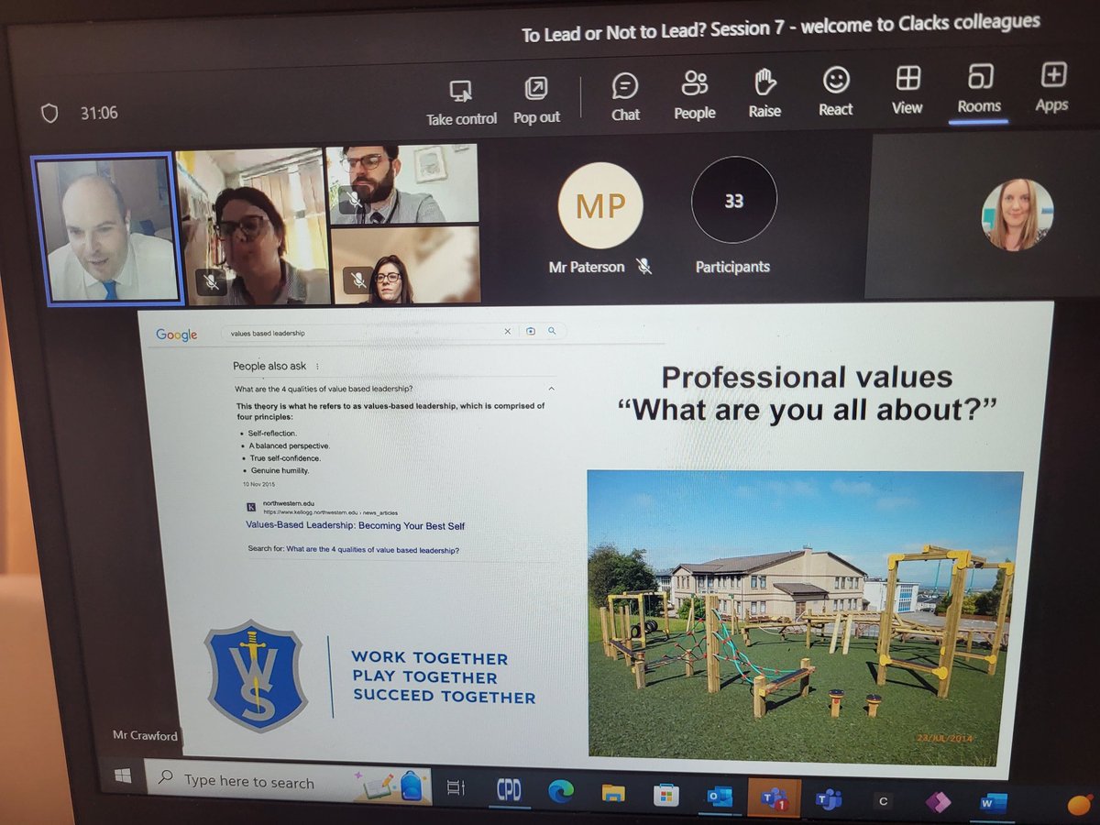Open the People also ask options dots

pyautogui.click(x=317, y=366)
